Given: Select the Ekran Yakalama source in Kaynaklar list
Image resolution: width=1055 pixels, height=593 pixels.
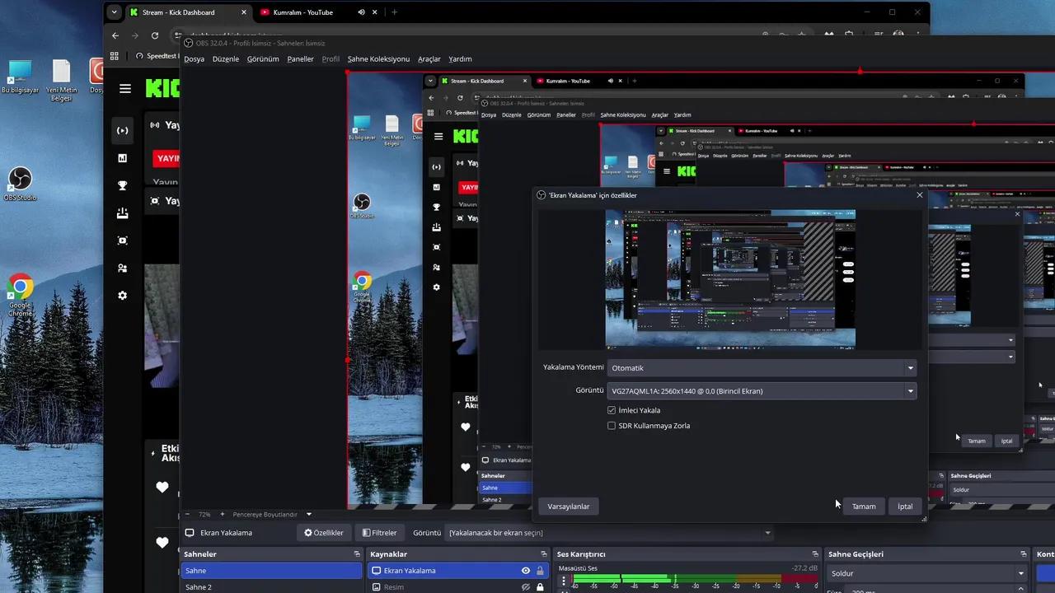Looking at the screenshot, I should tap(457, 571).
